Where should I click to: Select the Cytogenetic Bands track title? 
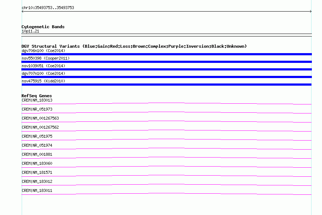point(43,27)
